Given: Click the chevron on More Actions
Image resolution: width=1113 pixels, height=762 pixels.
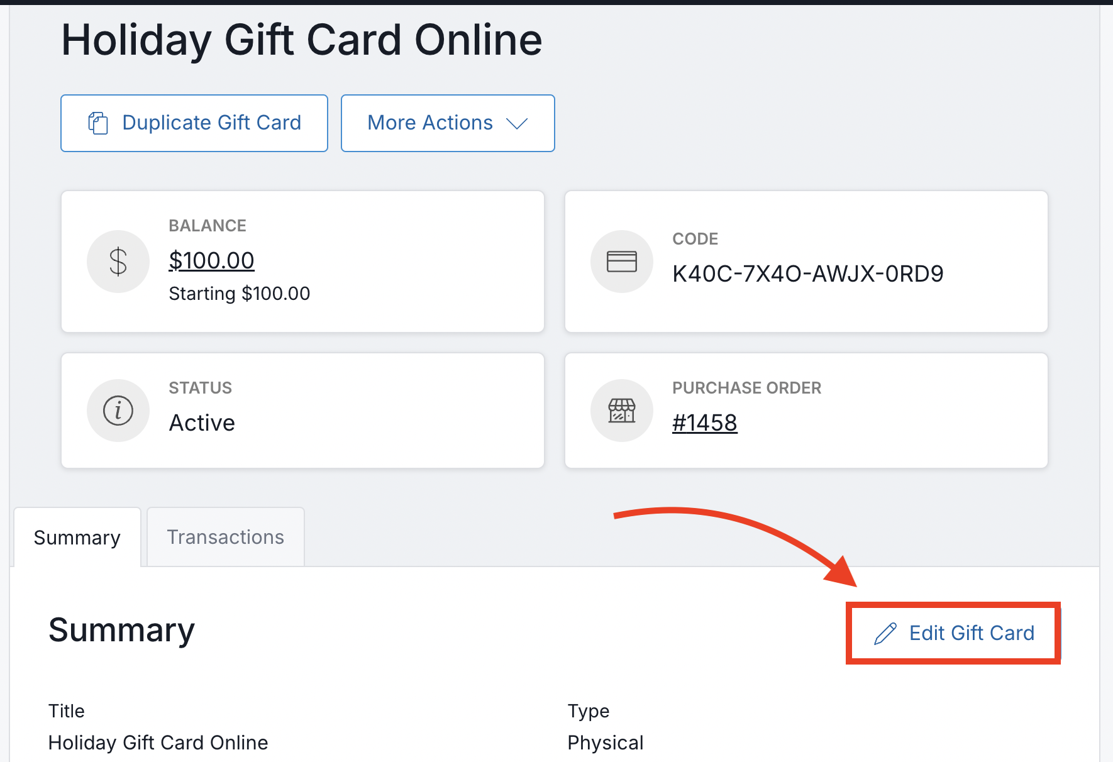Looking at the screenshot, I should tap(517, 124).
